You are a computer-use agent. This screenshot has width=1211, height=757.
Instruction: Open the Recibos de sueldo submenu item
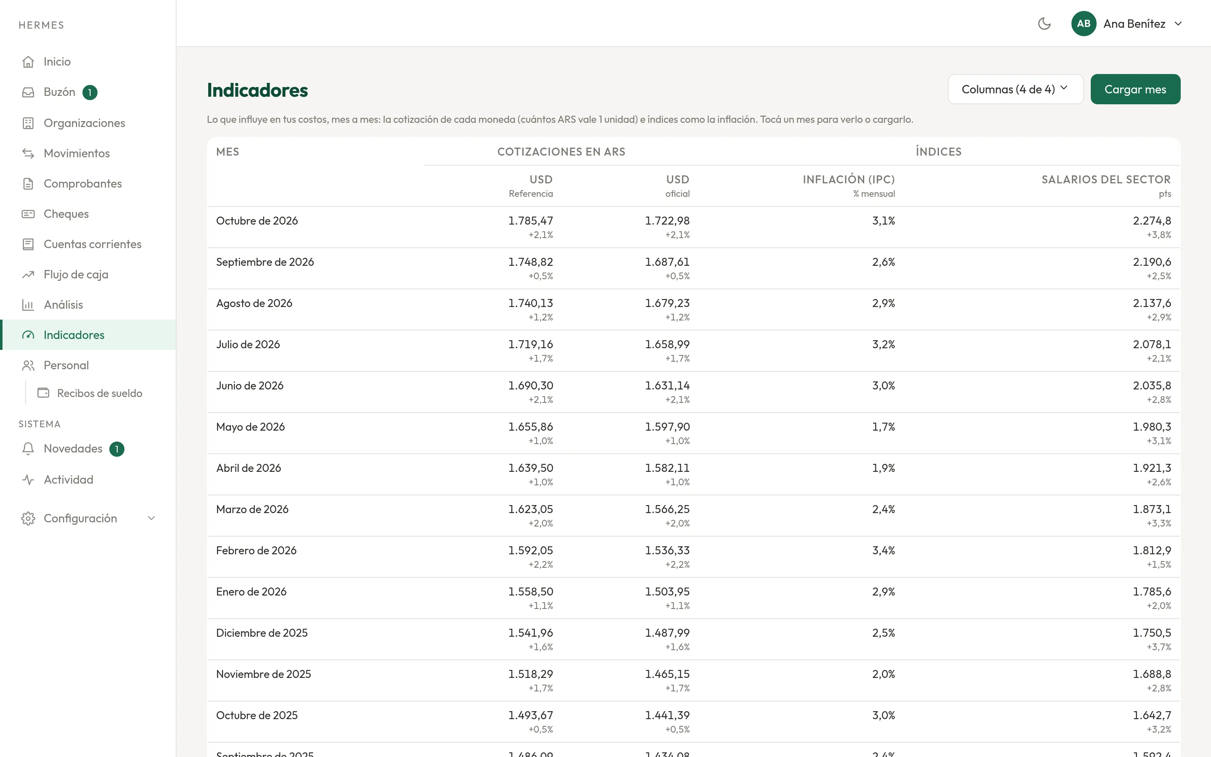pyautogui.click(x=100, y=393)
